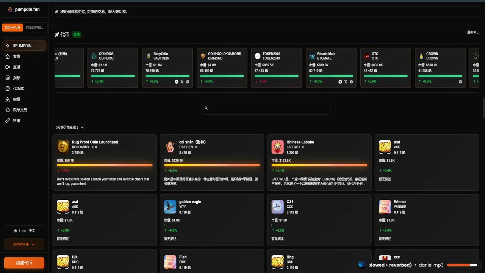Open the 5分钟价格变化 sort dropdown
Screen dimensions: 485x273
[69, 127]
